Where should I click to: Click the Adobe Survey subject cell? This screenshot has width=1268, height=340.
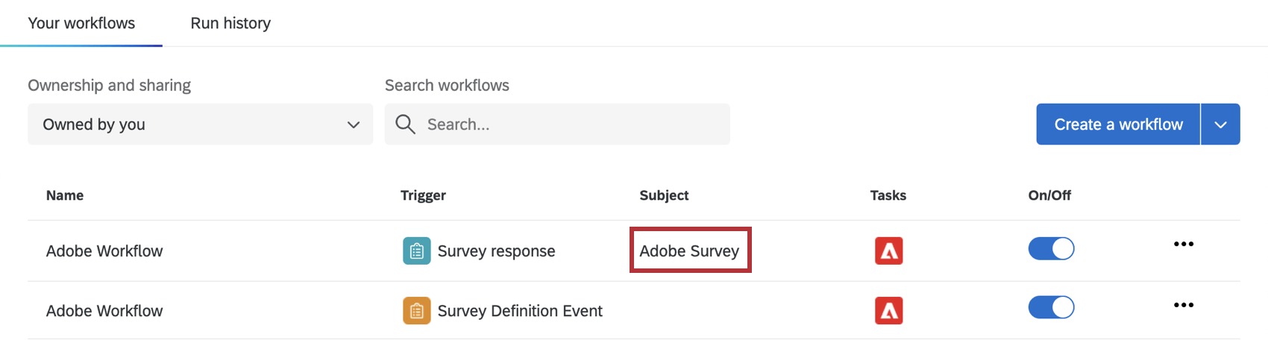[x=689, y=251]
